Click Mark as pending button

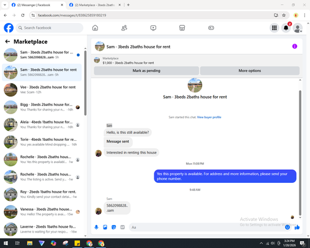(146, 71)
